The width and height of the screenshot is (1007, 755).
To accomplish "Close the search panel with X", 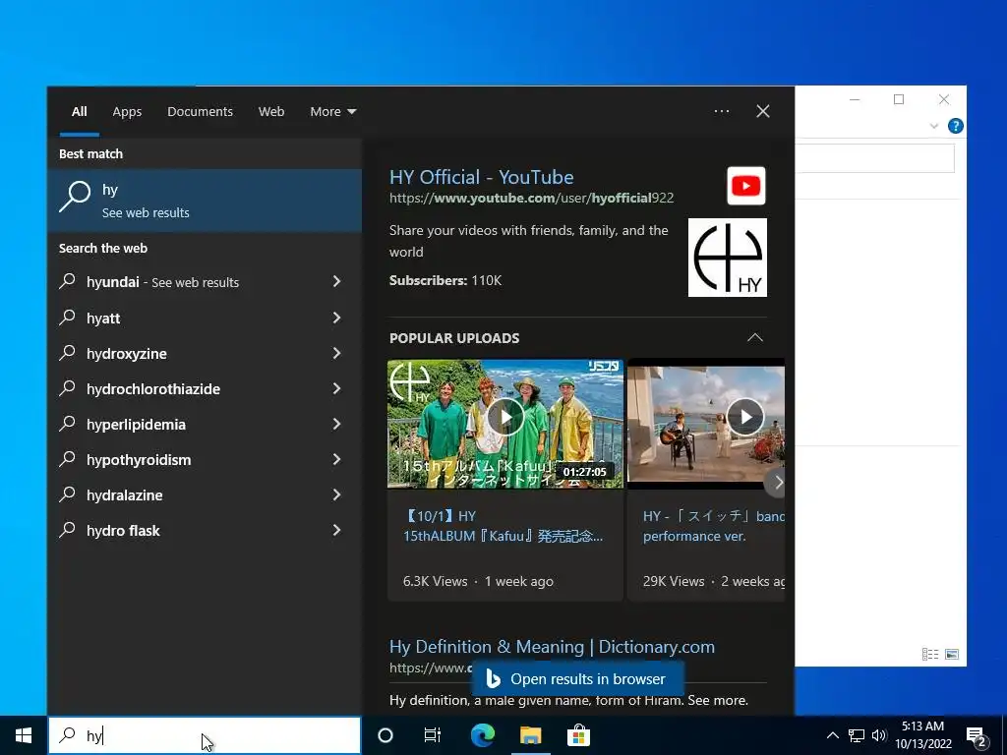I will (x=763, y=111).
